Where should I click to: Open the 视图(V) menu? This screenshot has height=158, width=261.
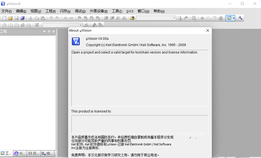pos(36,11)
